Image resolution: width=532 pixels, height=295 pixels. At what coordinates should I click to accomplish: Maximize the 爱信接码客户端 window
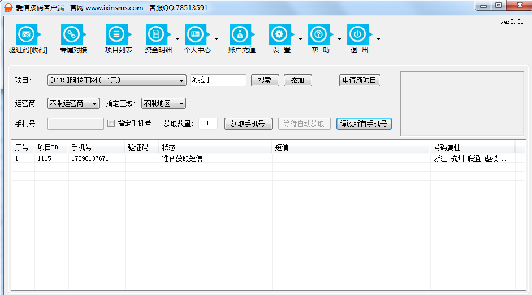[x=499, y=6]
